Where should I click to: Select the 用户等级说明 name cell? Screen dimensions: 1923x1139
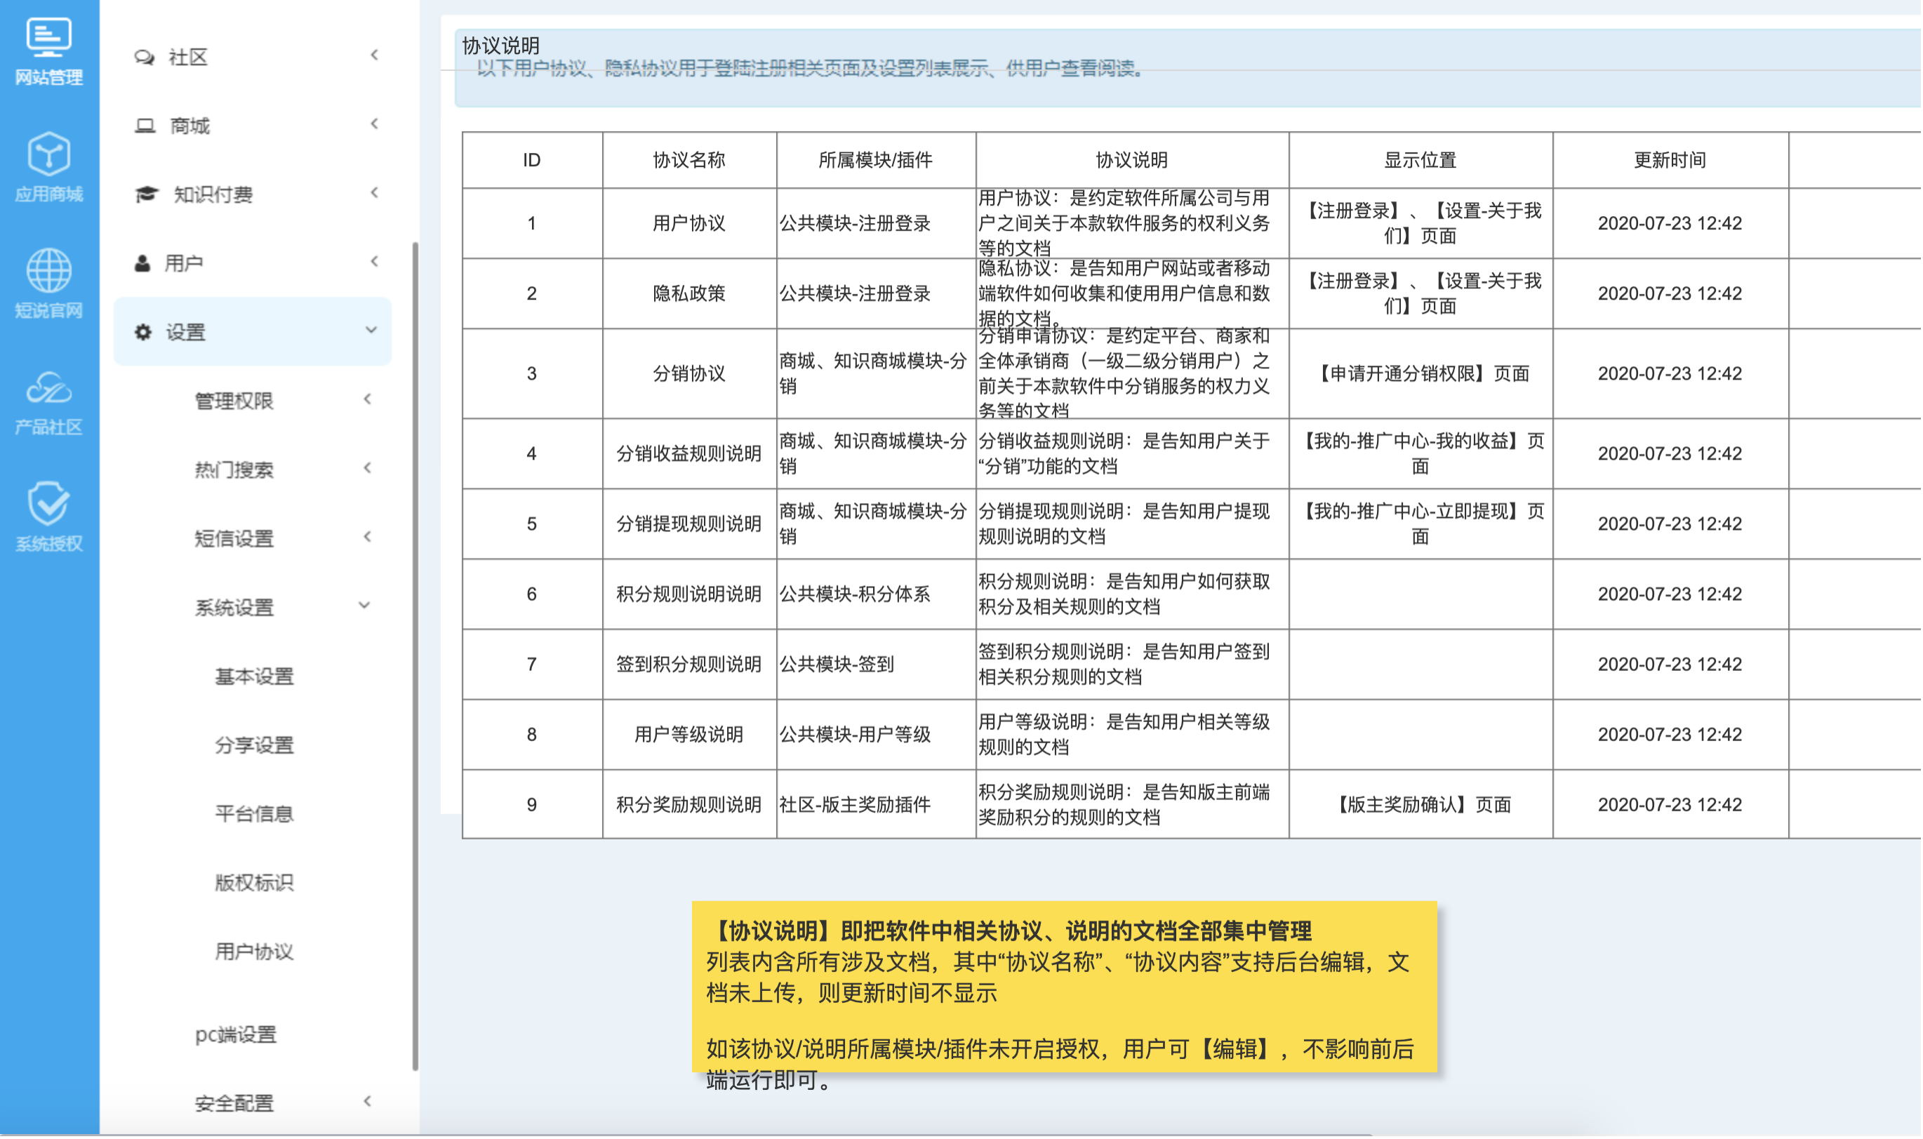(x=690, y=735)
